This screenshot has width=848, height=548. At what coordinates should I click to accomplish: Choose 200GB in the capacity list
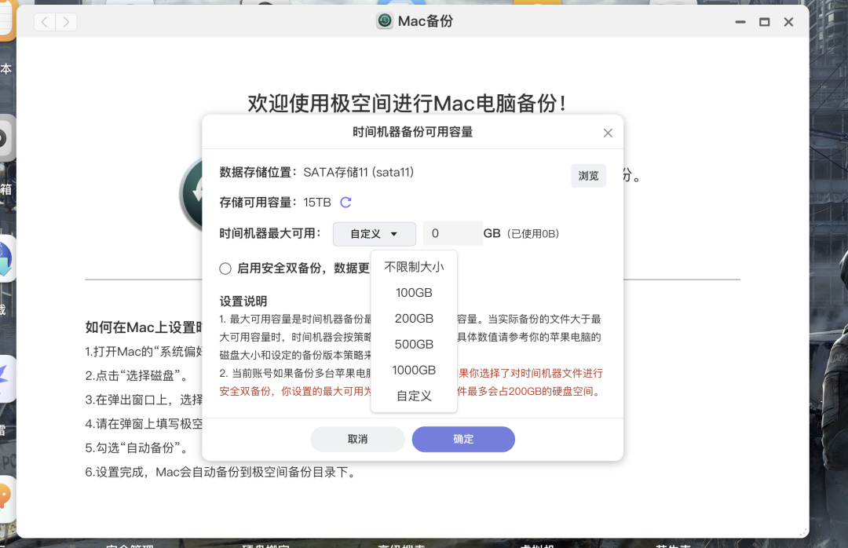[x=415, y=319]
